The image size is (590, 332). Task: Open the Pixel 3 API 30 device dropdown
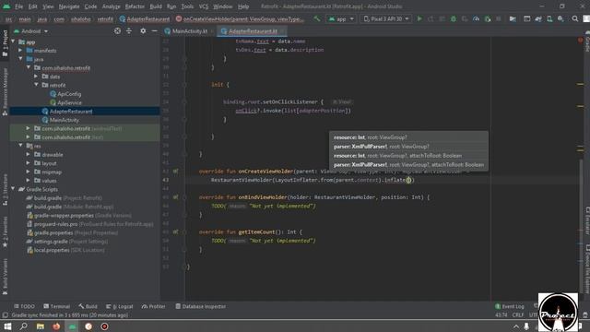pos(385,18)
